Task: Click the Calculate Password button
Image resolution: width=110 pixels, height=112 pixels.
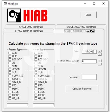Action: pyautogui.click(x=82, y=89)
